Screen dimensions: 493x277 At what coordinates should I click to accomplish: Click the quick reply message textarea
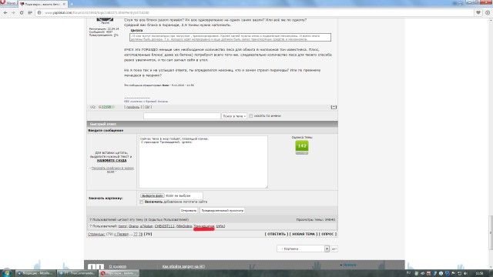pyautogui.click(x=203, y=162)
